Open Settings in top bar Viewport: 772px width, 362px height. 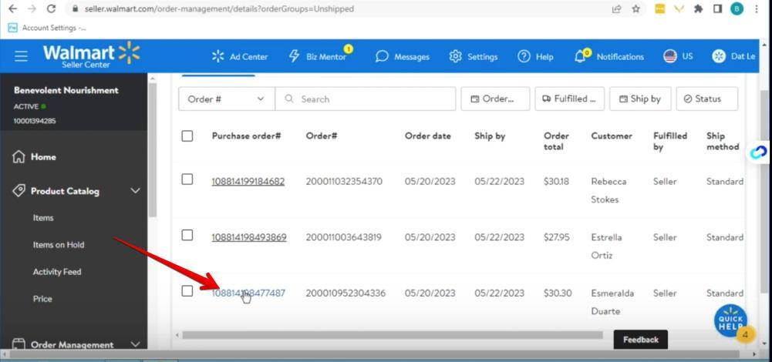click(473, 56)
